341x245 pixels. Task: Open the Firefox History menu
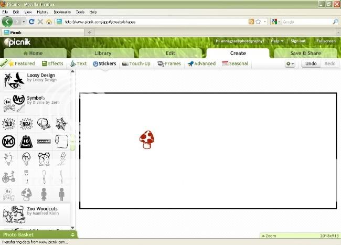click(x=42, y=12)
